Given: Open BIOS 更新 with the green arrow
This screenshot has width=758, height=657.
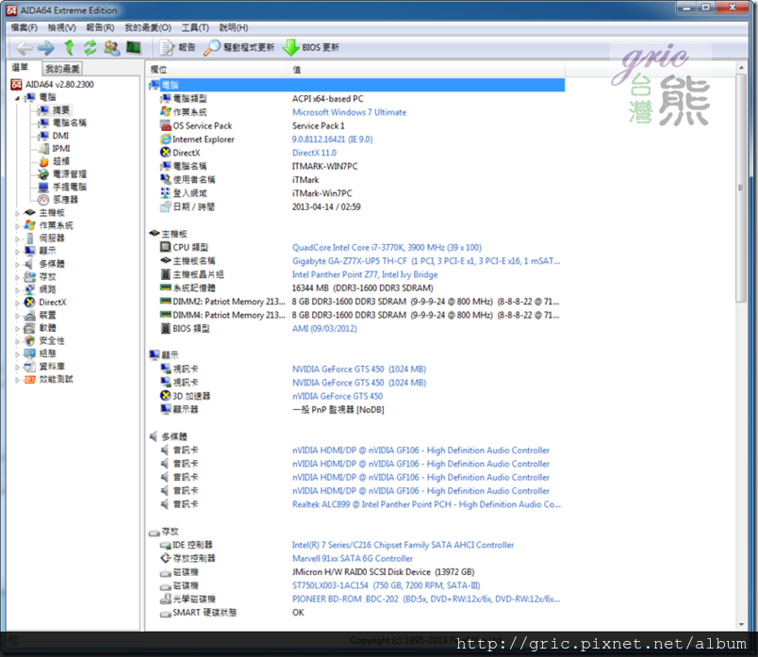Looking at the screenshot, I should point(311,47).
